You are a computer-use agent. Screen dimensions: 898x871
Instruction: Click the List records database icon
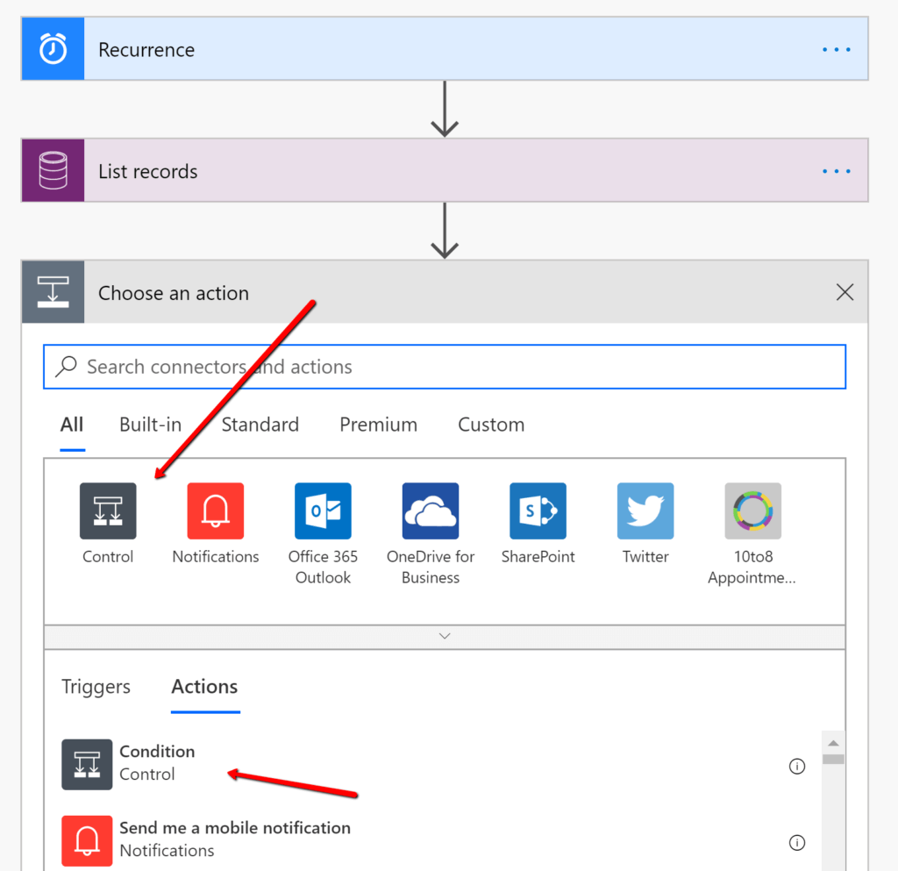pos(53,170)
